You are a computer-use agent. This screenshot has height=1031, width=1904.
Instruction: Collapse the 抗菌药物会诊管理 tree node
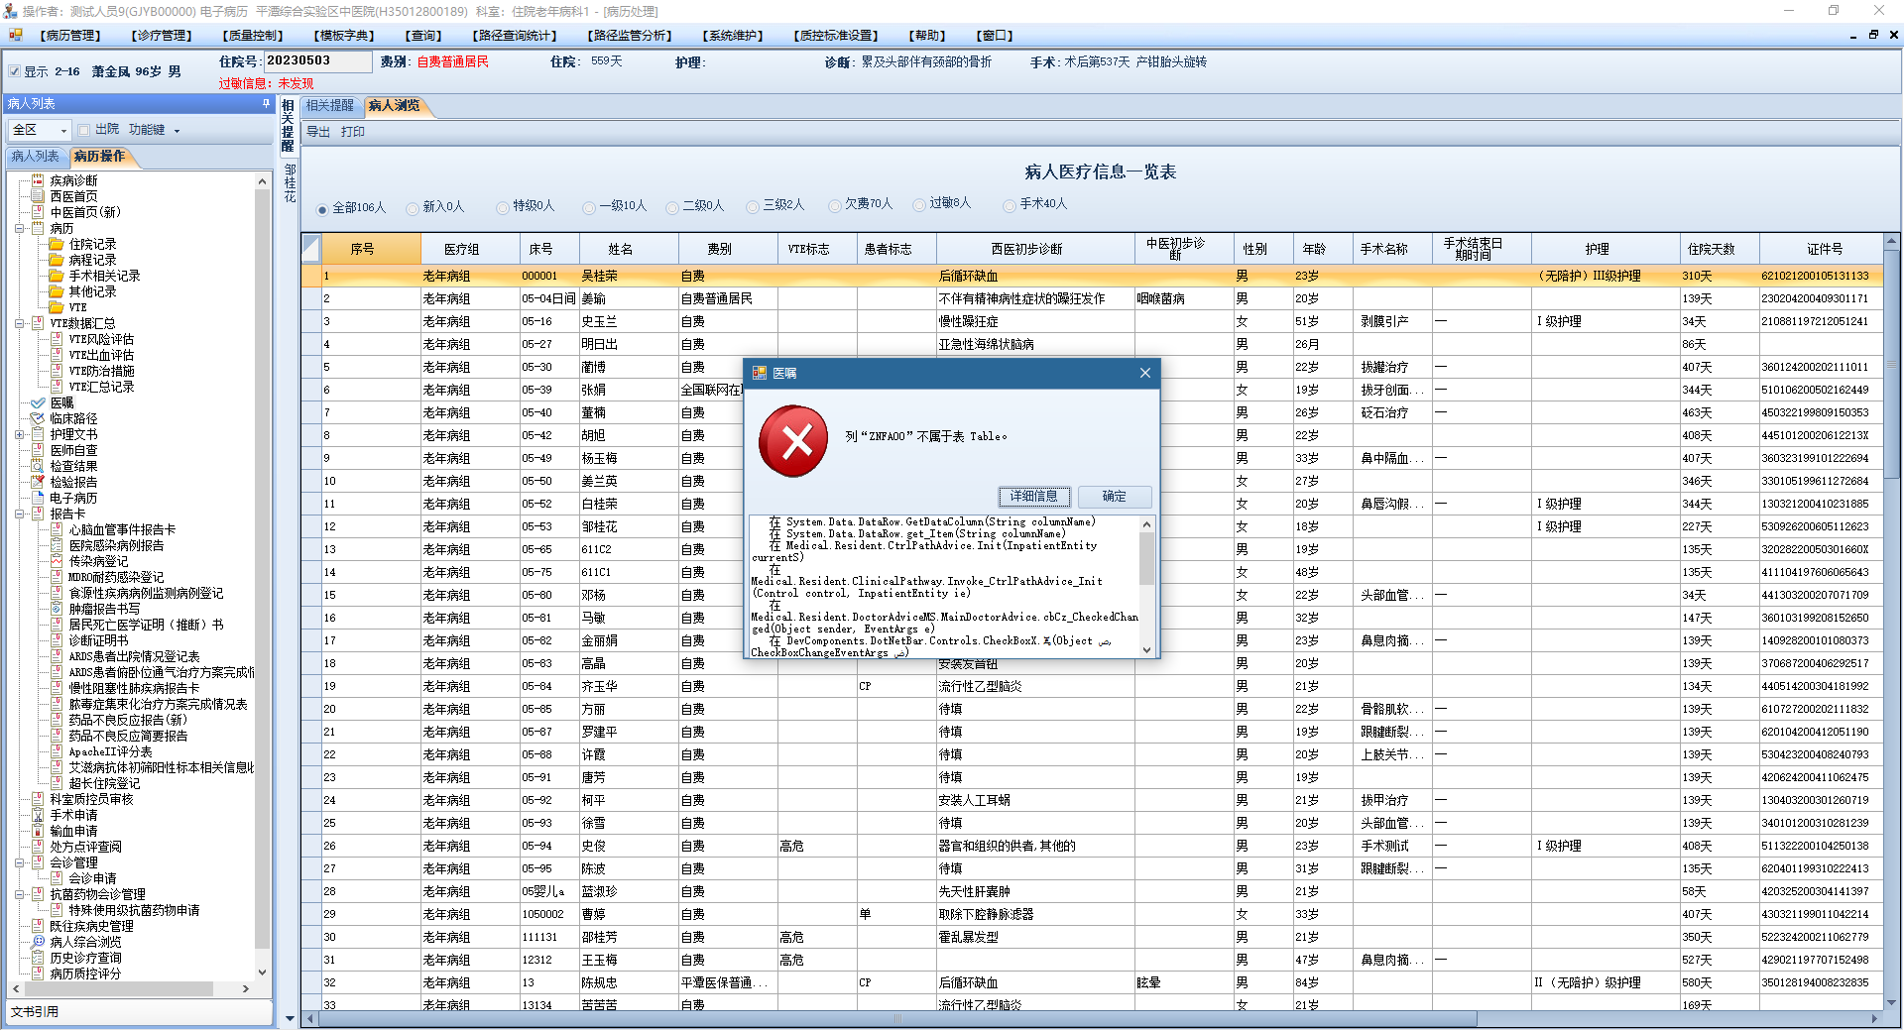[19, 894]
